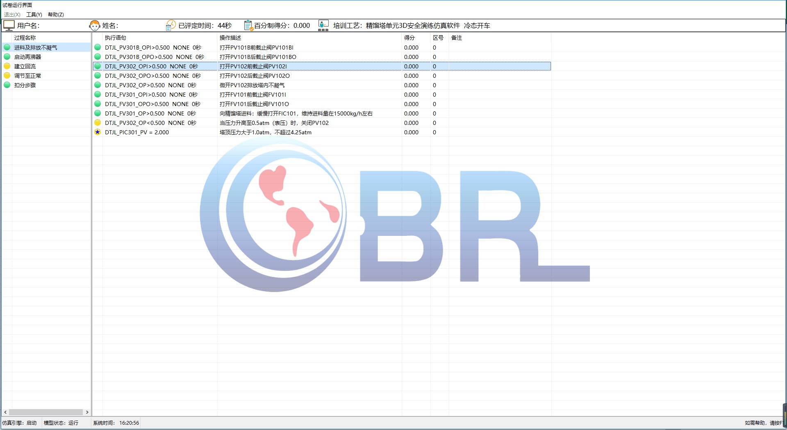Click statement DTJL_PIC301_PV = 2.000
The height and width of the screenshot is (430, 787).
137,132
